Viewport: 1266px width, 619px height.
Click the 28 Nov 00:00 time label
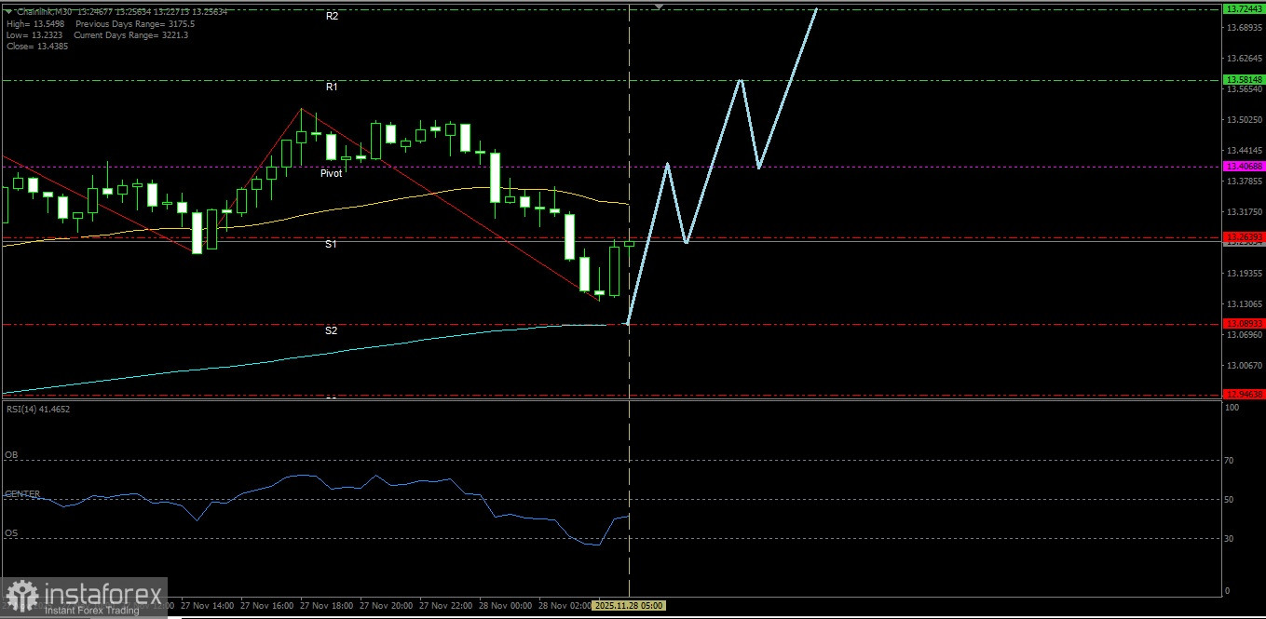(504, 605)
